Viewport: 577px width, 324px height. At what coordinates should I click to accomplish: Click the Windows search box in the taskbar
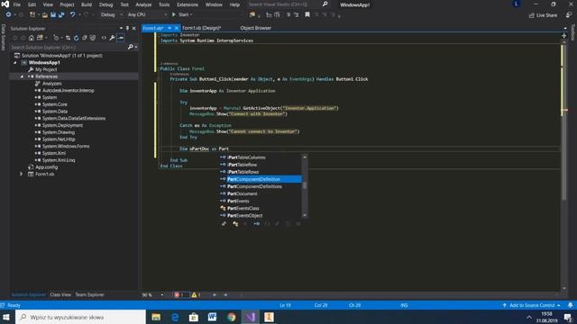click(x=81, y=317)
